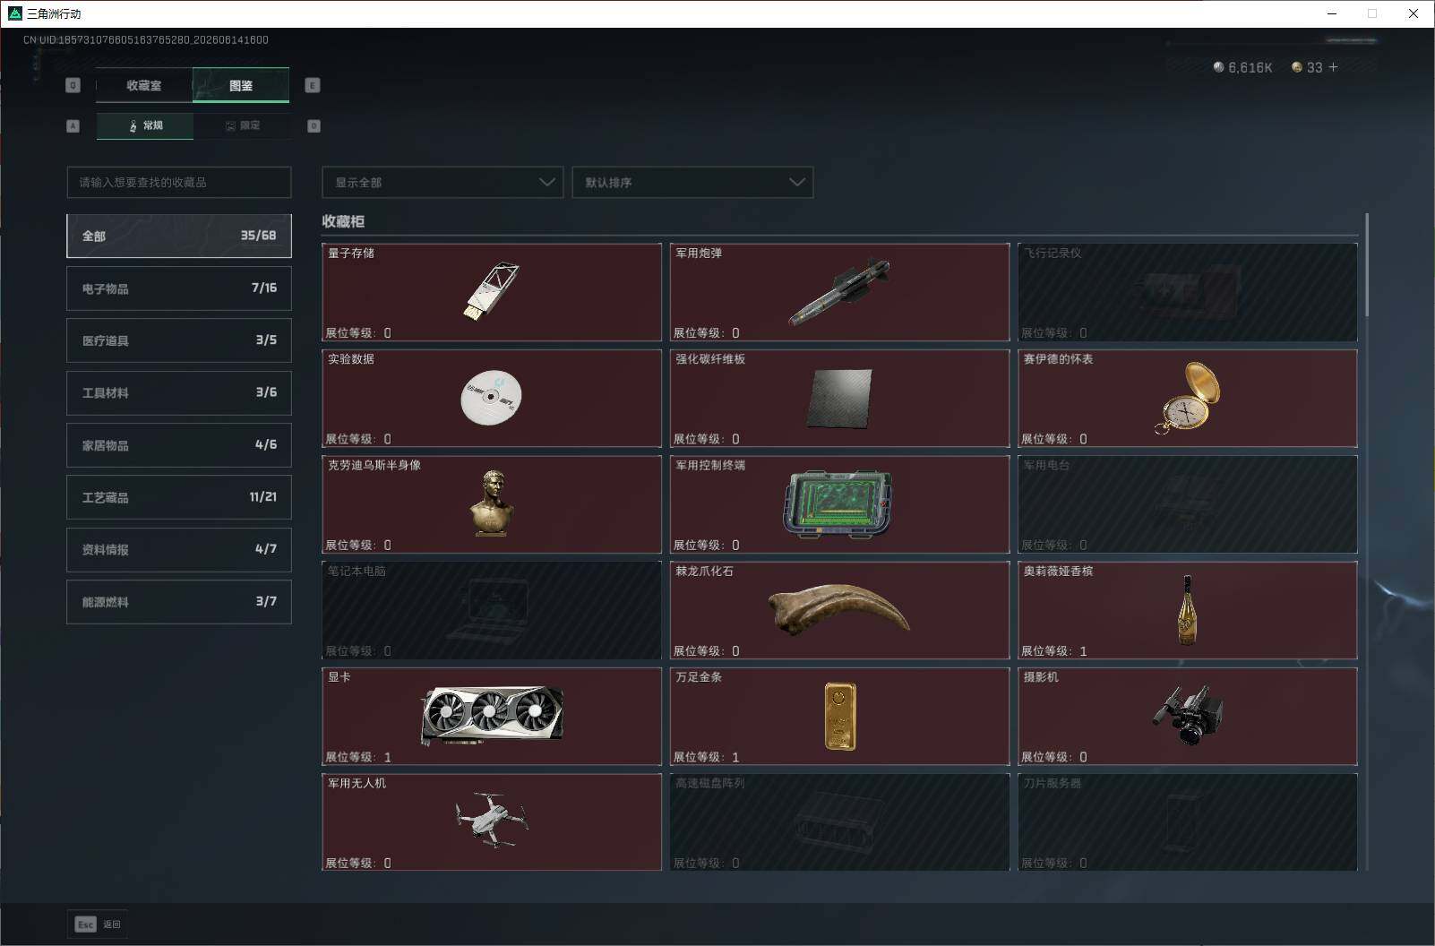Filter by 工具材料 category
1435x946 pixels.
179,392
